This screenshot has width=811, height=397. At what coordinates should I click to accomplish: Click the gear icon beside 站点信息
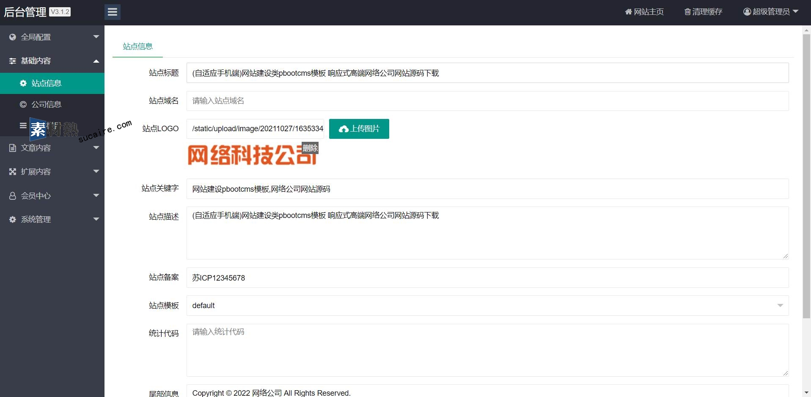pyautogui.click(x=23, y=83)
